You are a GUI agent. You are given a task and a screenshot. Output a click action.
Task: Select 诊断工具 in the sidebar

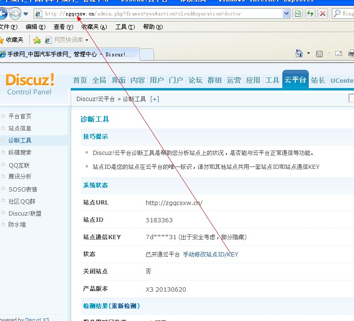pyautogui.click(x=20, y=140)
